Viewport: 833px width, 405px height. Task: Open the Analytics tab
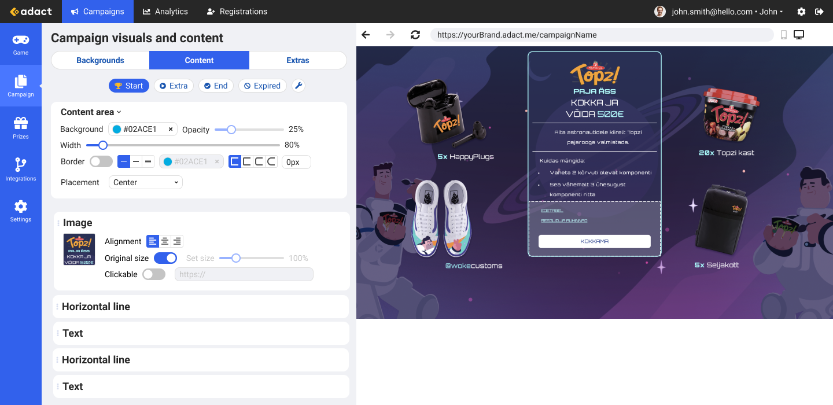pyautogui.click(x=165, y=12)
